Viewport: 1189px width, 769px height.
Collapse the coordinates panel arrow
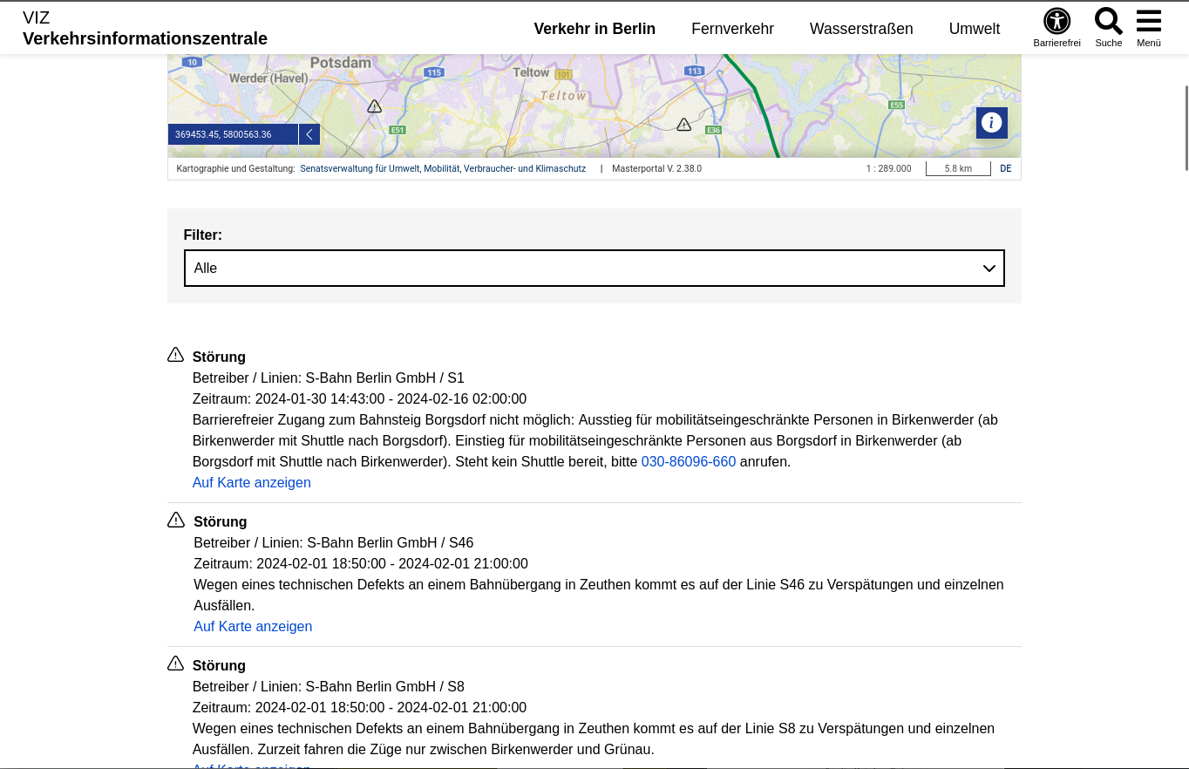309,134
